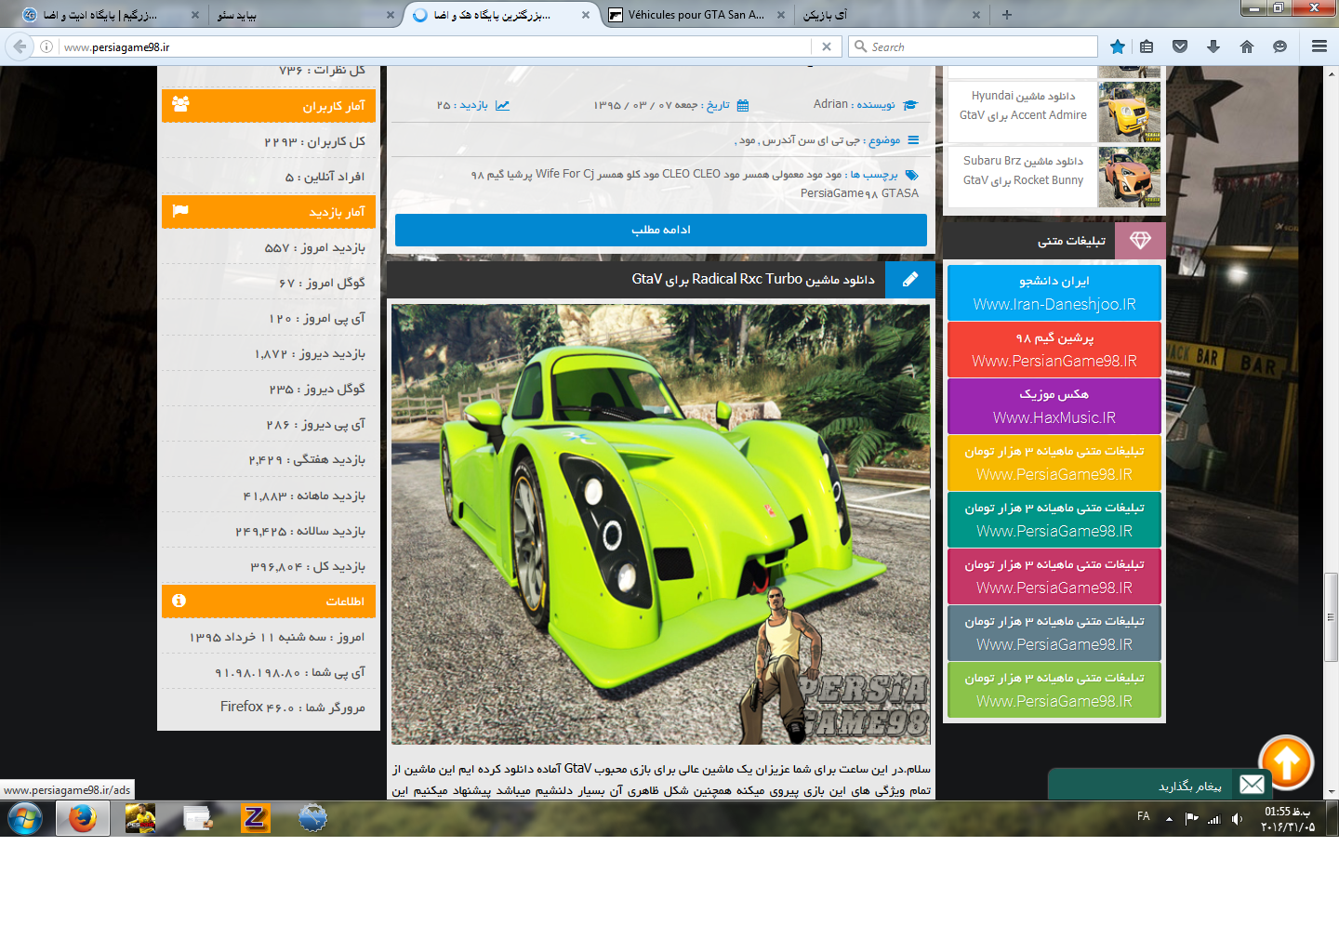Show hidden tray icons arrow
The width and height of the screenshot is (1339, 952).
(1169, 819)
